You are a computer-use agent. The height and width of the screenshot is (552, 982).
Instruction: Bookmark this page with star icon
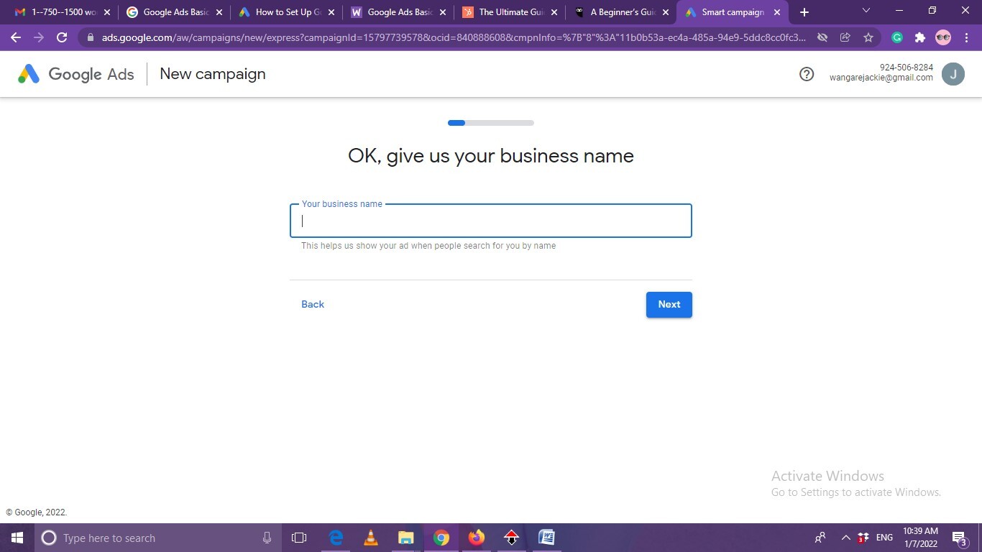(868, 37)
